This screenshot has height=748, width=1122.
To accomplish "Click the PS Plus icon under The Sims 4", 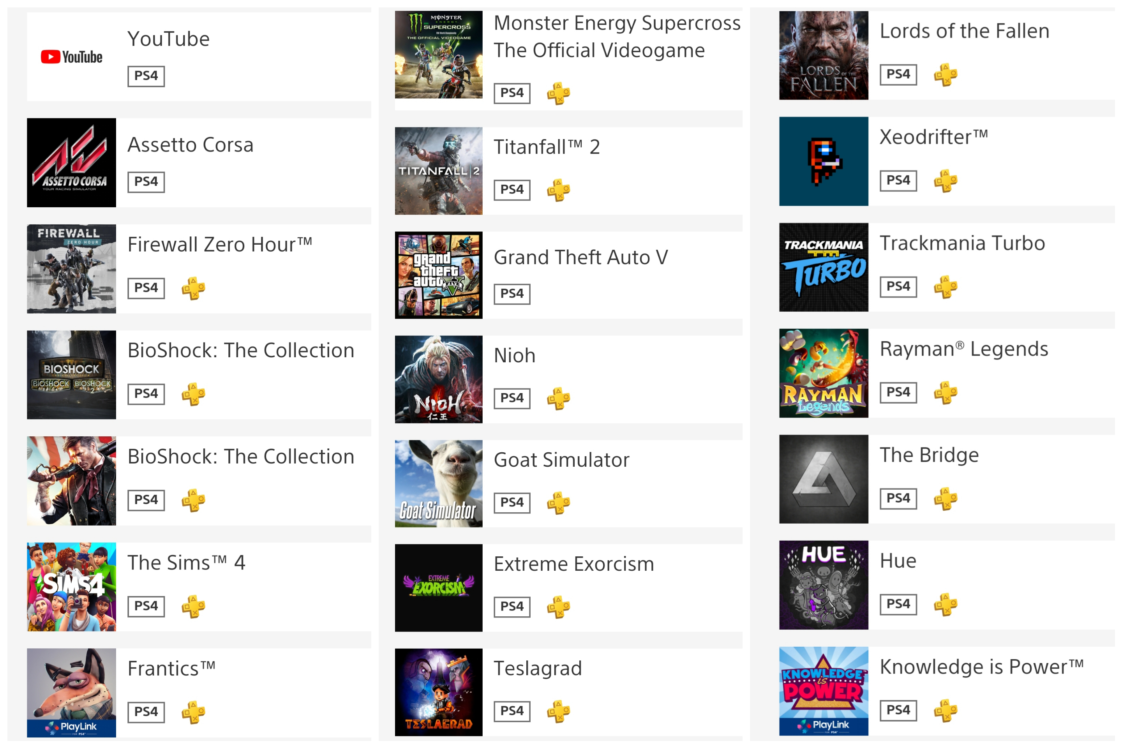I will click(193, 606).
